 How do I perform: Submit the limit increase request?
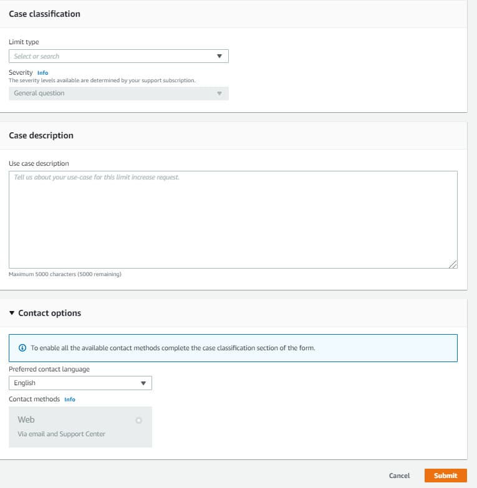[446, 476]
